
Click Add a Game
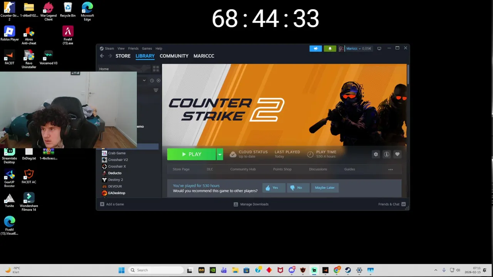point(112,204)
